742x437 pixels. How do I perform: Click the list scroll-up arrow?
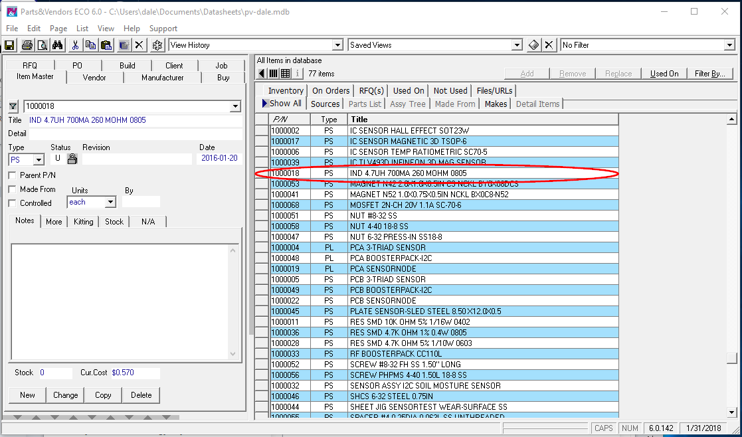click(x=731, y=120)
